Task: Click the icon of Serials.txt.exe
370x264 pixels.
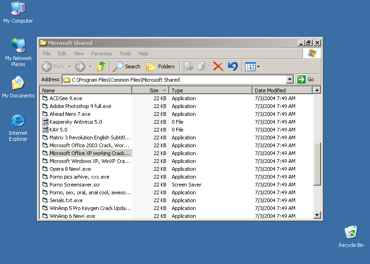Action: [45, 200]
